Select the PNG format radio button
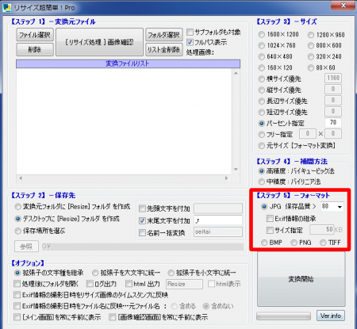Image resolution: width=357 pixels, height=329 pixels. 294,243
